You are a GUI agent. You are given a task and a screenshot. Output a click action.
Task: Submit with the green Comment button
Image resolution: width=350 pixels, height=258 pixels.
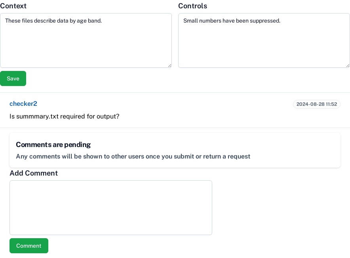pyautogui.click(x=29, y=246)
